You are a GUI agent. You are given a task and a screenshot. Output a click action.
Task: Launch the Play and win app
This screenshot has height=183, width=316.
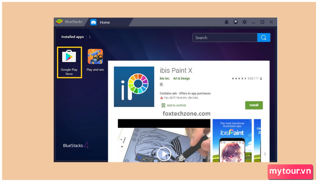pos(95,58)
